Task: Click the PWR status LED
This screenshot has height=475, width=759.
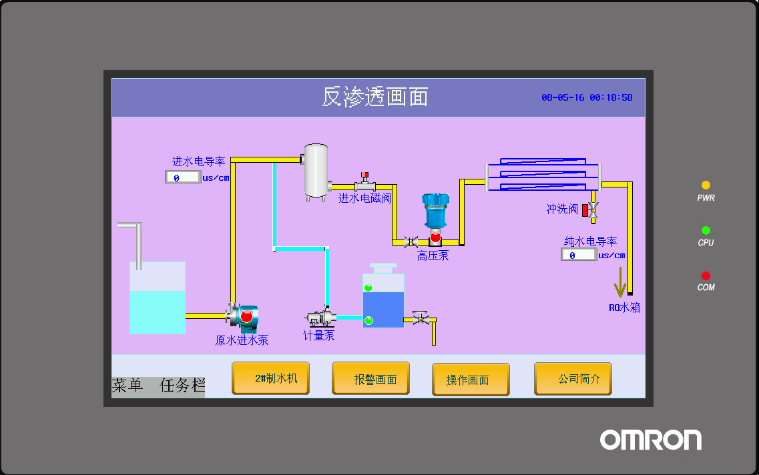Action: [x=706, y=185]
